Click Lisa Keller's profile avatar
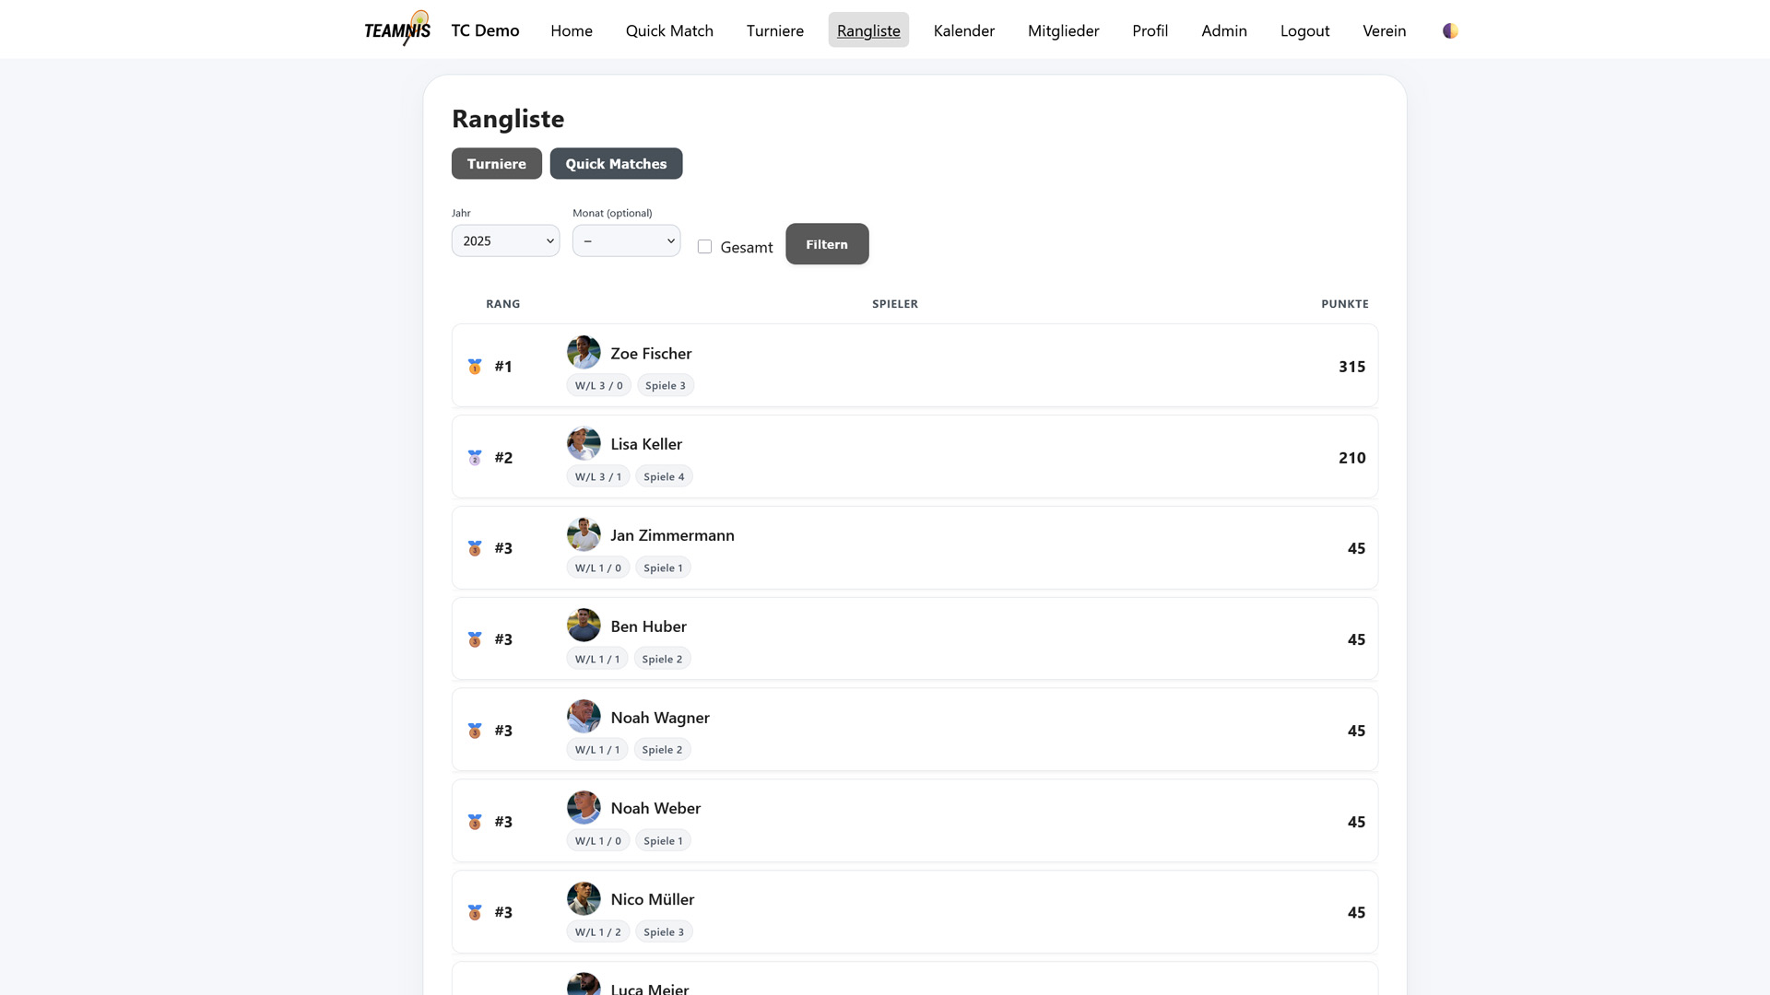The image size is (1770, 995). coord(584,443)
